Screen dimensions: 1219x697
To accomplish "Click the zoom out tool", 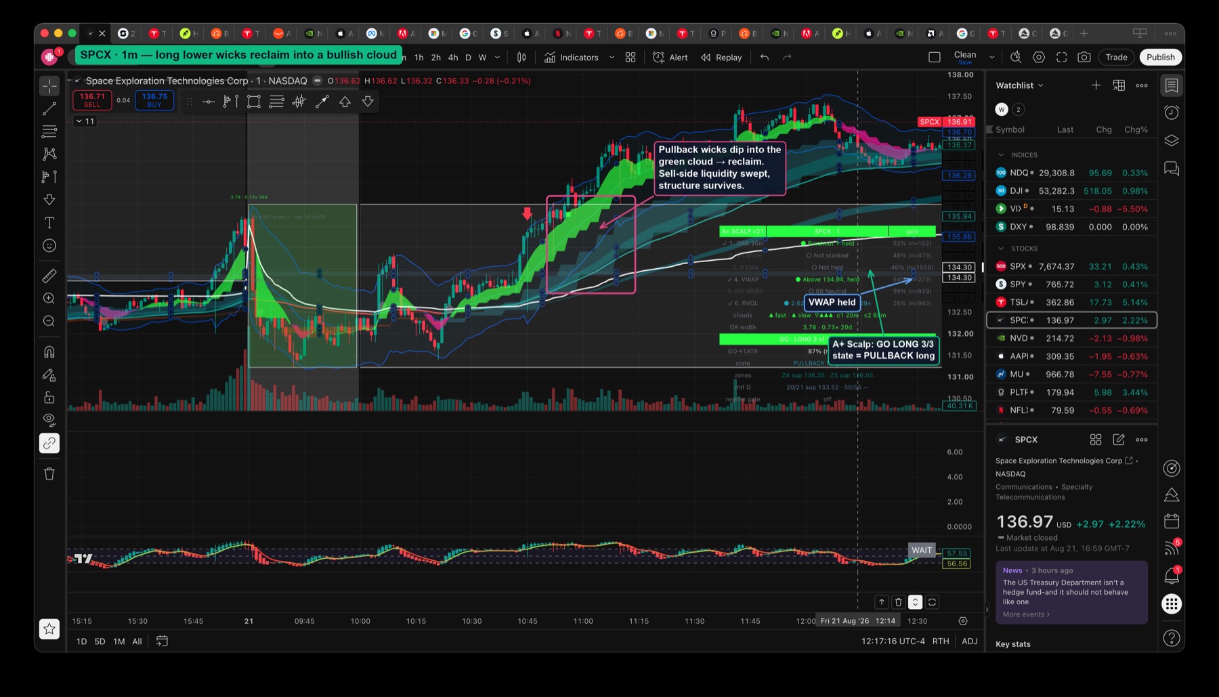I will tap(49, 321).
